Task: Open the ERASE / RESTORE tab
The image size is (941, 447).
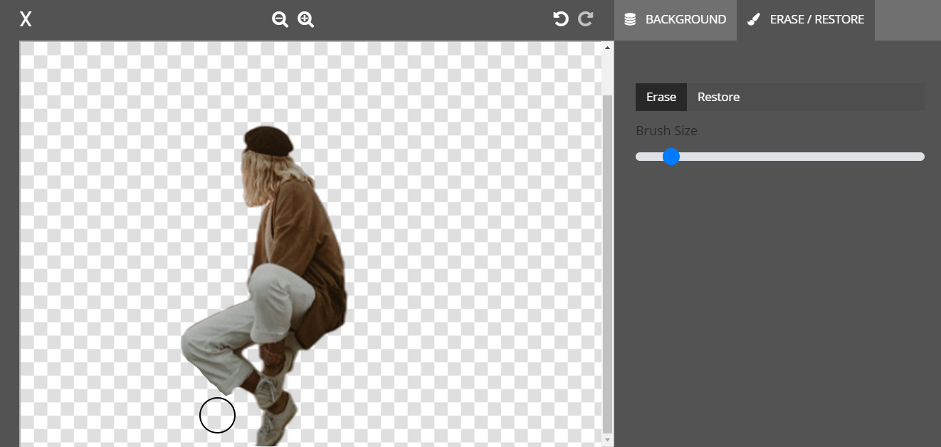Action: pos(816,20)
